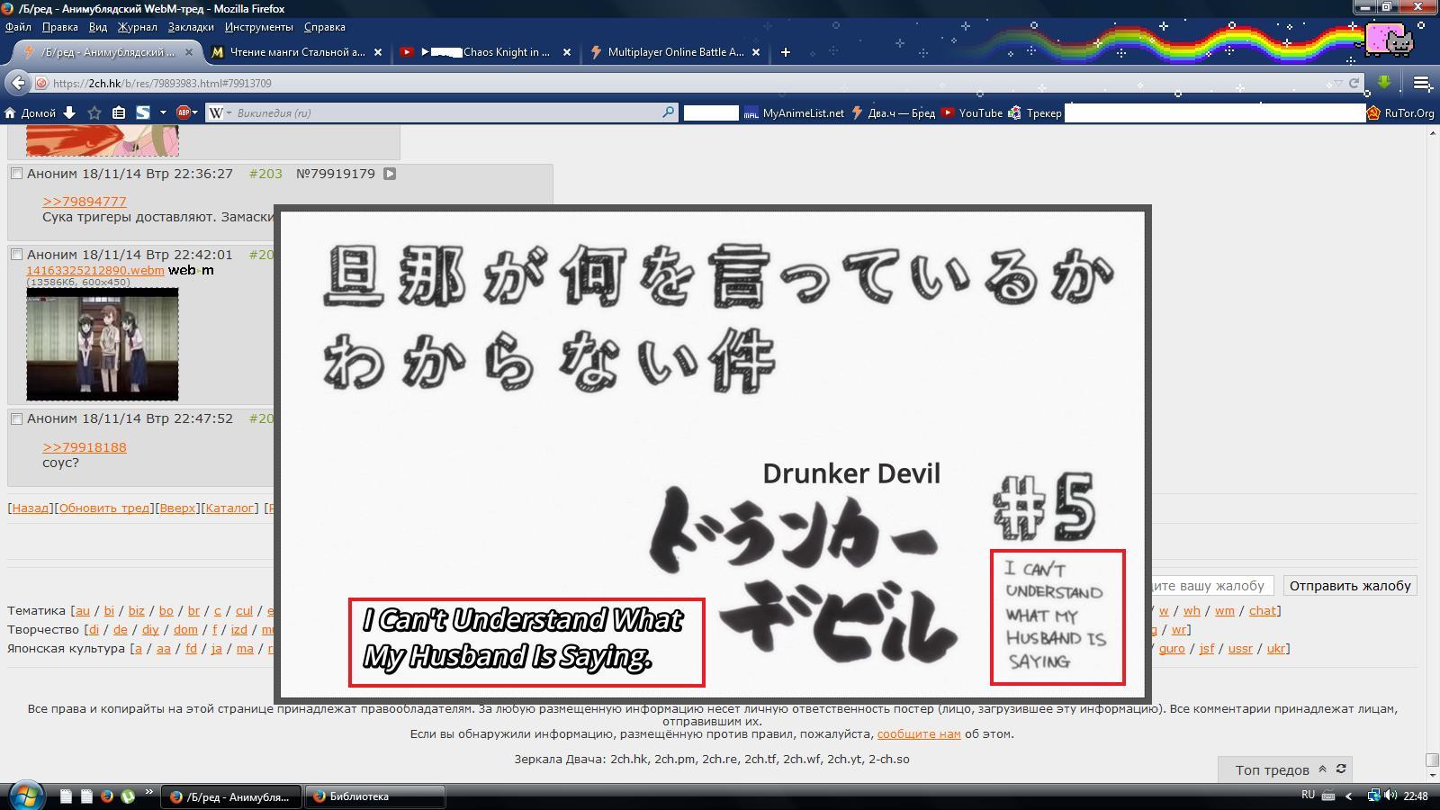
Task: Open the Справка menu
Action: [x=325, y=27]
